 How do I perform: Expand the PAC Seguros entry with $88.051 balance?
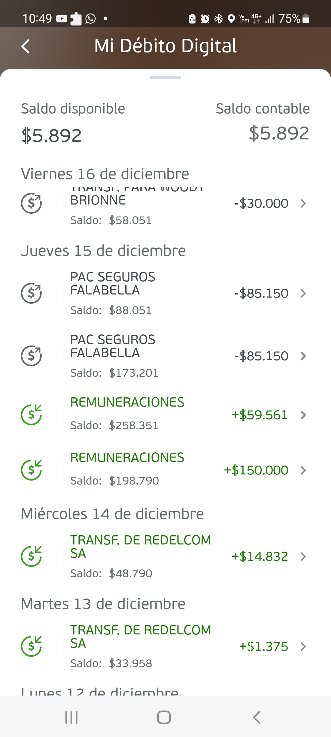pyautogui.click(x=303, y=293)
